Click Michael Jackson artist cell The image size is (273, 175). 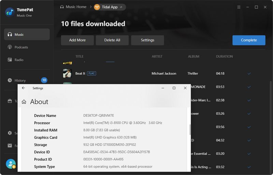point(164,74)
